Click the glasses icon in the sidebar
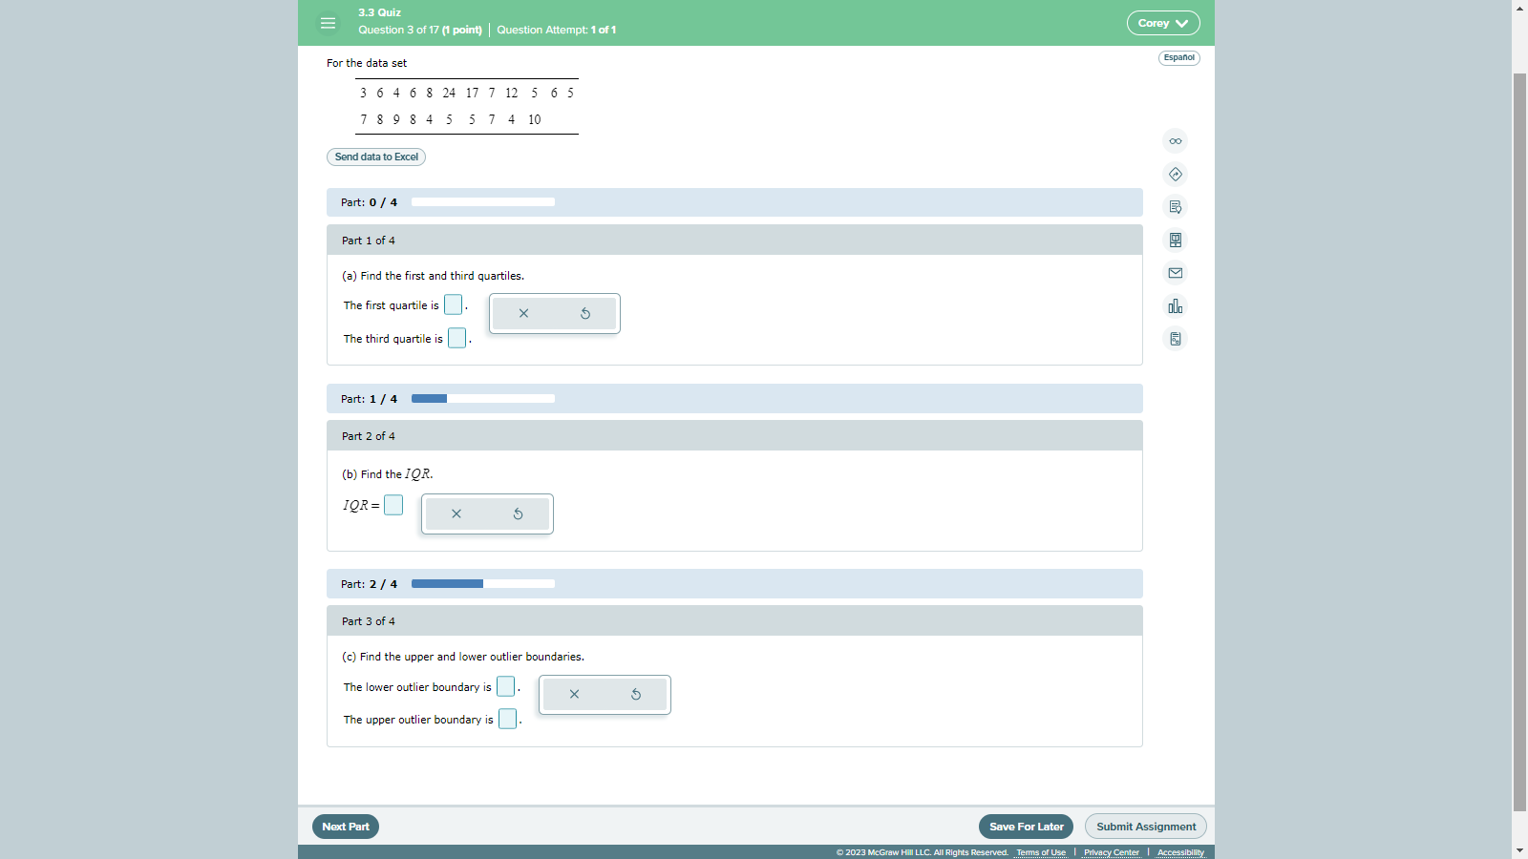1528x859 pixels. [x=1175, y=141]
